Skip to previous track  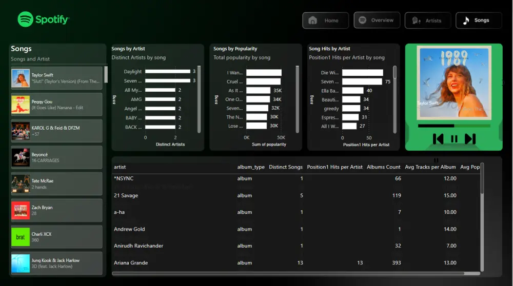coord(438,139)
